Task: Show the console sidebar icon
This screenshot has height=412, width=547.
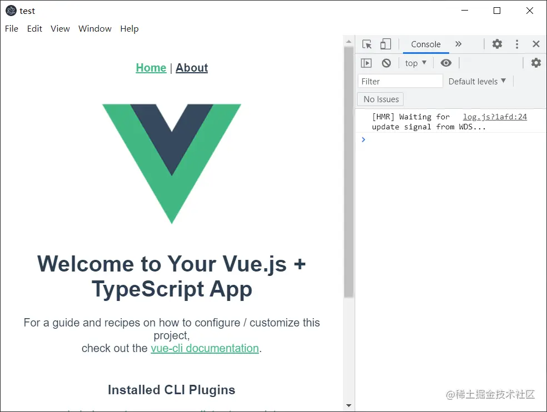Action: [x=366, y=63]
